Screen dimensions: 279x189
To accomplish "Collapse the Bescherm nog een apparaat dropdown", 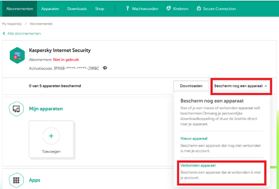I will (x=241, y=86).
